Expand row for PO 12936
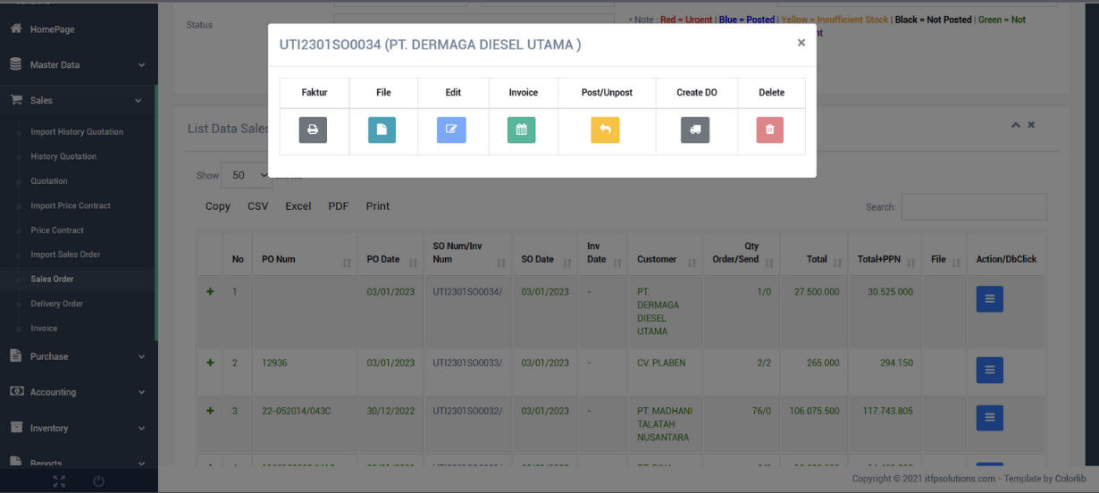The image size is (1099, 493). point(211,363)
